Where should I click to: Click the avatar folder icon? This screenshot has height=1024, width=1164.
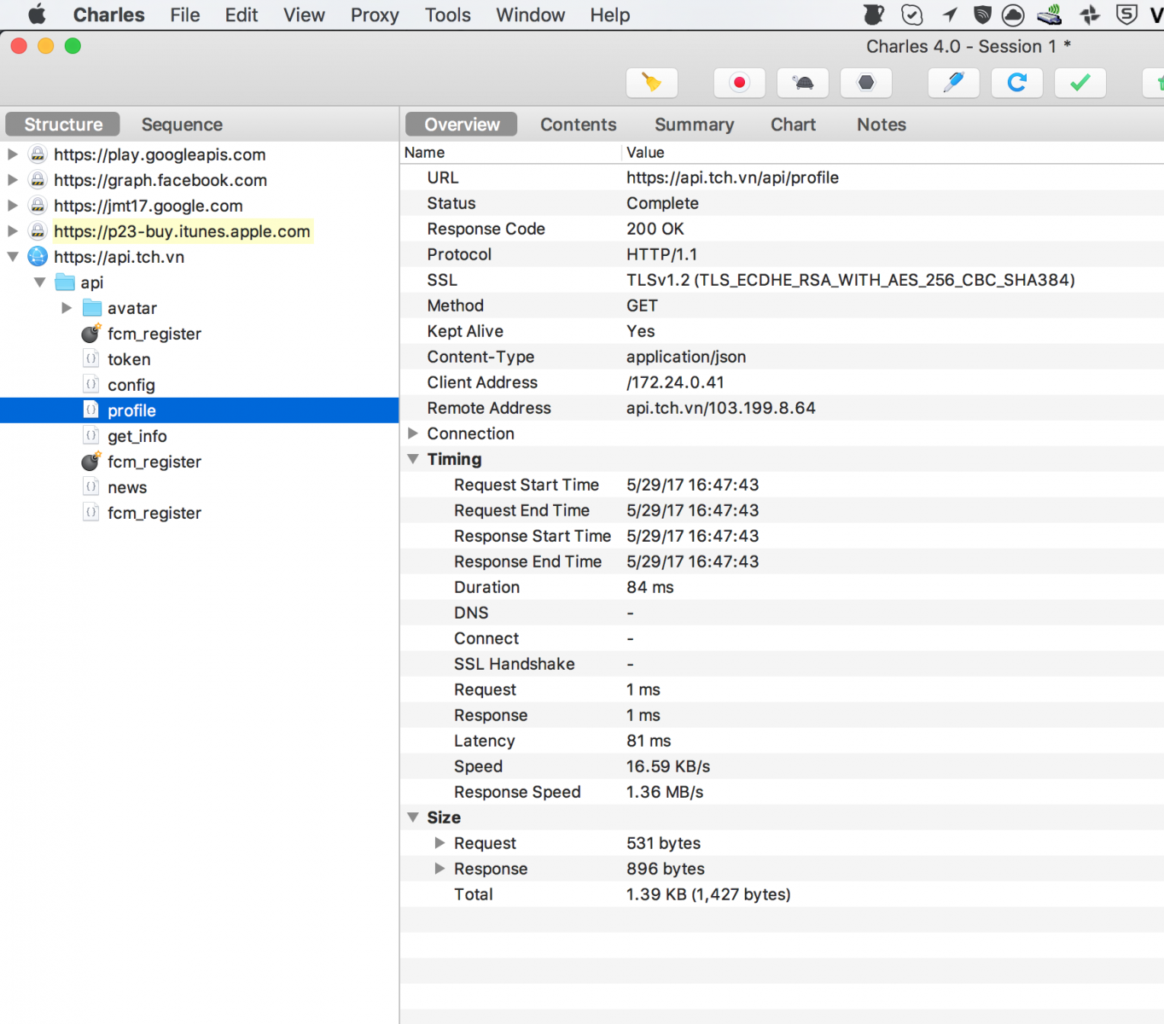coord(92,308)
